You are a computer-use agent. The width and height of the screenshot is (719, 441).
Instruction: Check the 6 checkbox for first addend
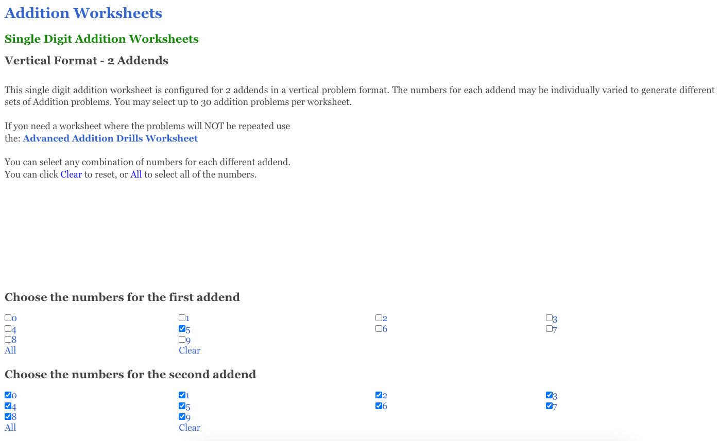[x=379, y=328]
